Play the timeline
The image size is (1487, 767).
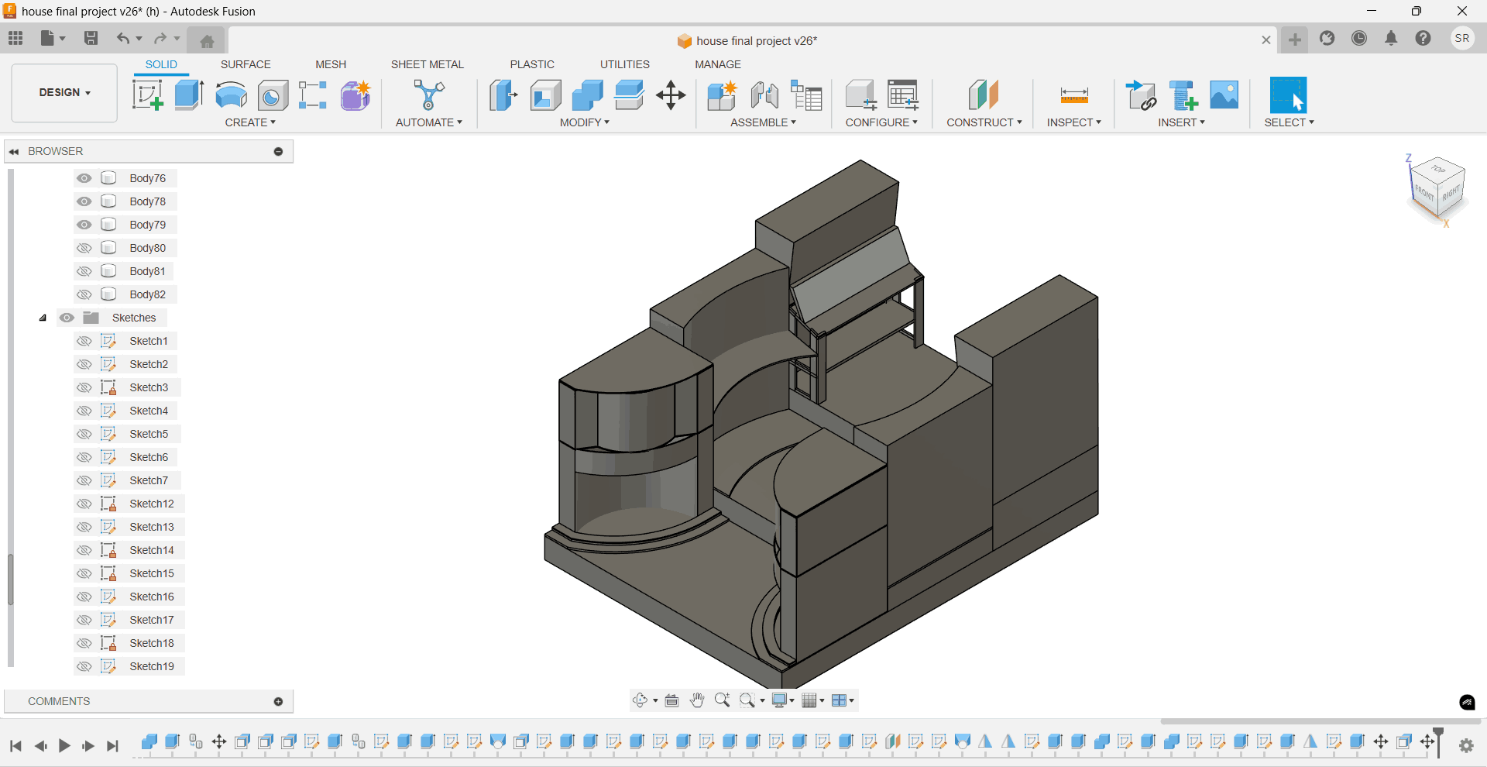pos(64,746)
